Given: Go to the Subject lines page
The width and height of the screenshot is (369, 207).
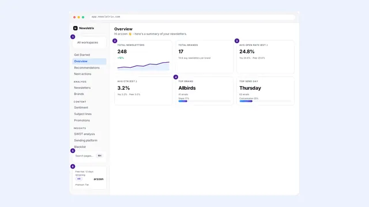Looking at the screenshot, I should coord(83,114).
